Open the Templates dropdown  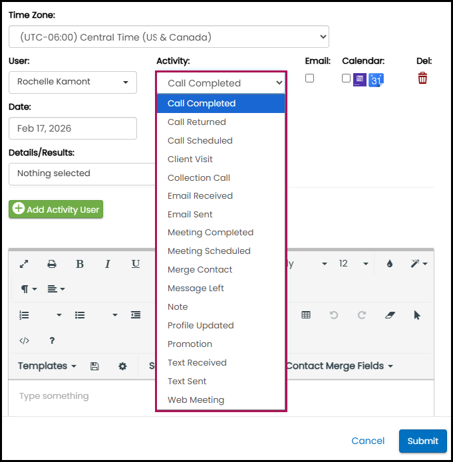pyautogui.click(x=47, y=366)
